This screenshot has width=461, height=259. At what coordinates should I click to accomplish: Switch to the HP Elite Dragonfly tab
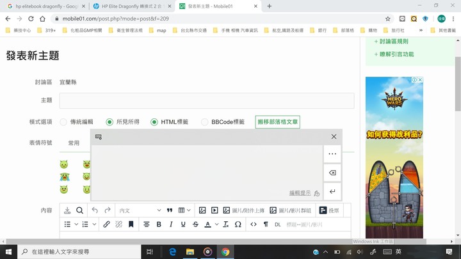(132, 6)
